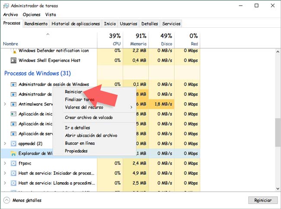281x209 pixels.
Task: Sort by the Red column header
Action: pyautogui.click(x=187, y=39)
